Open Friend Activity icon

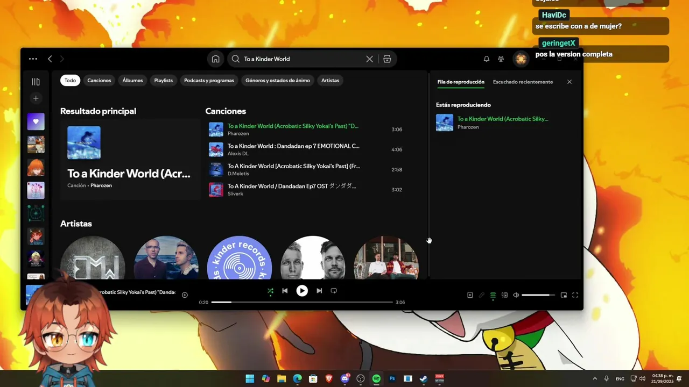tap(501, 59)
